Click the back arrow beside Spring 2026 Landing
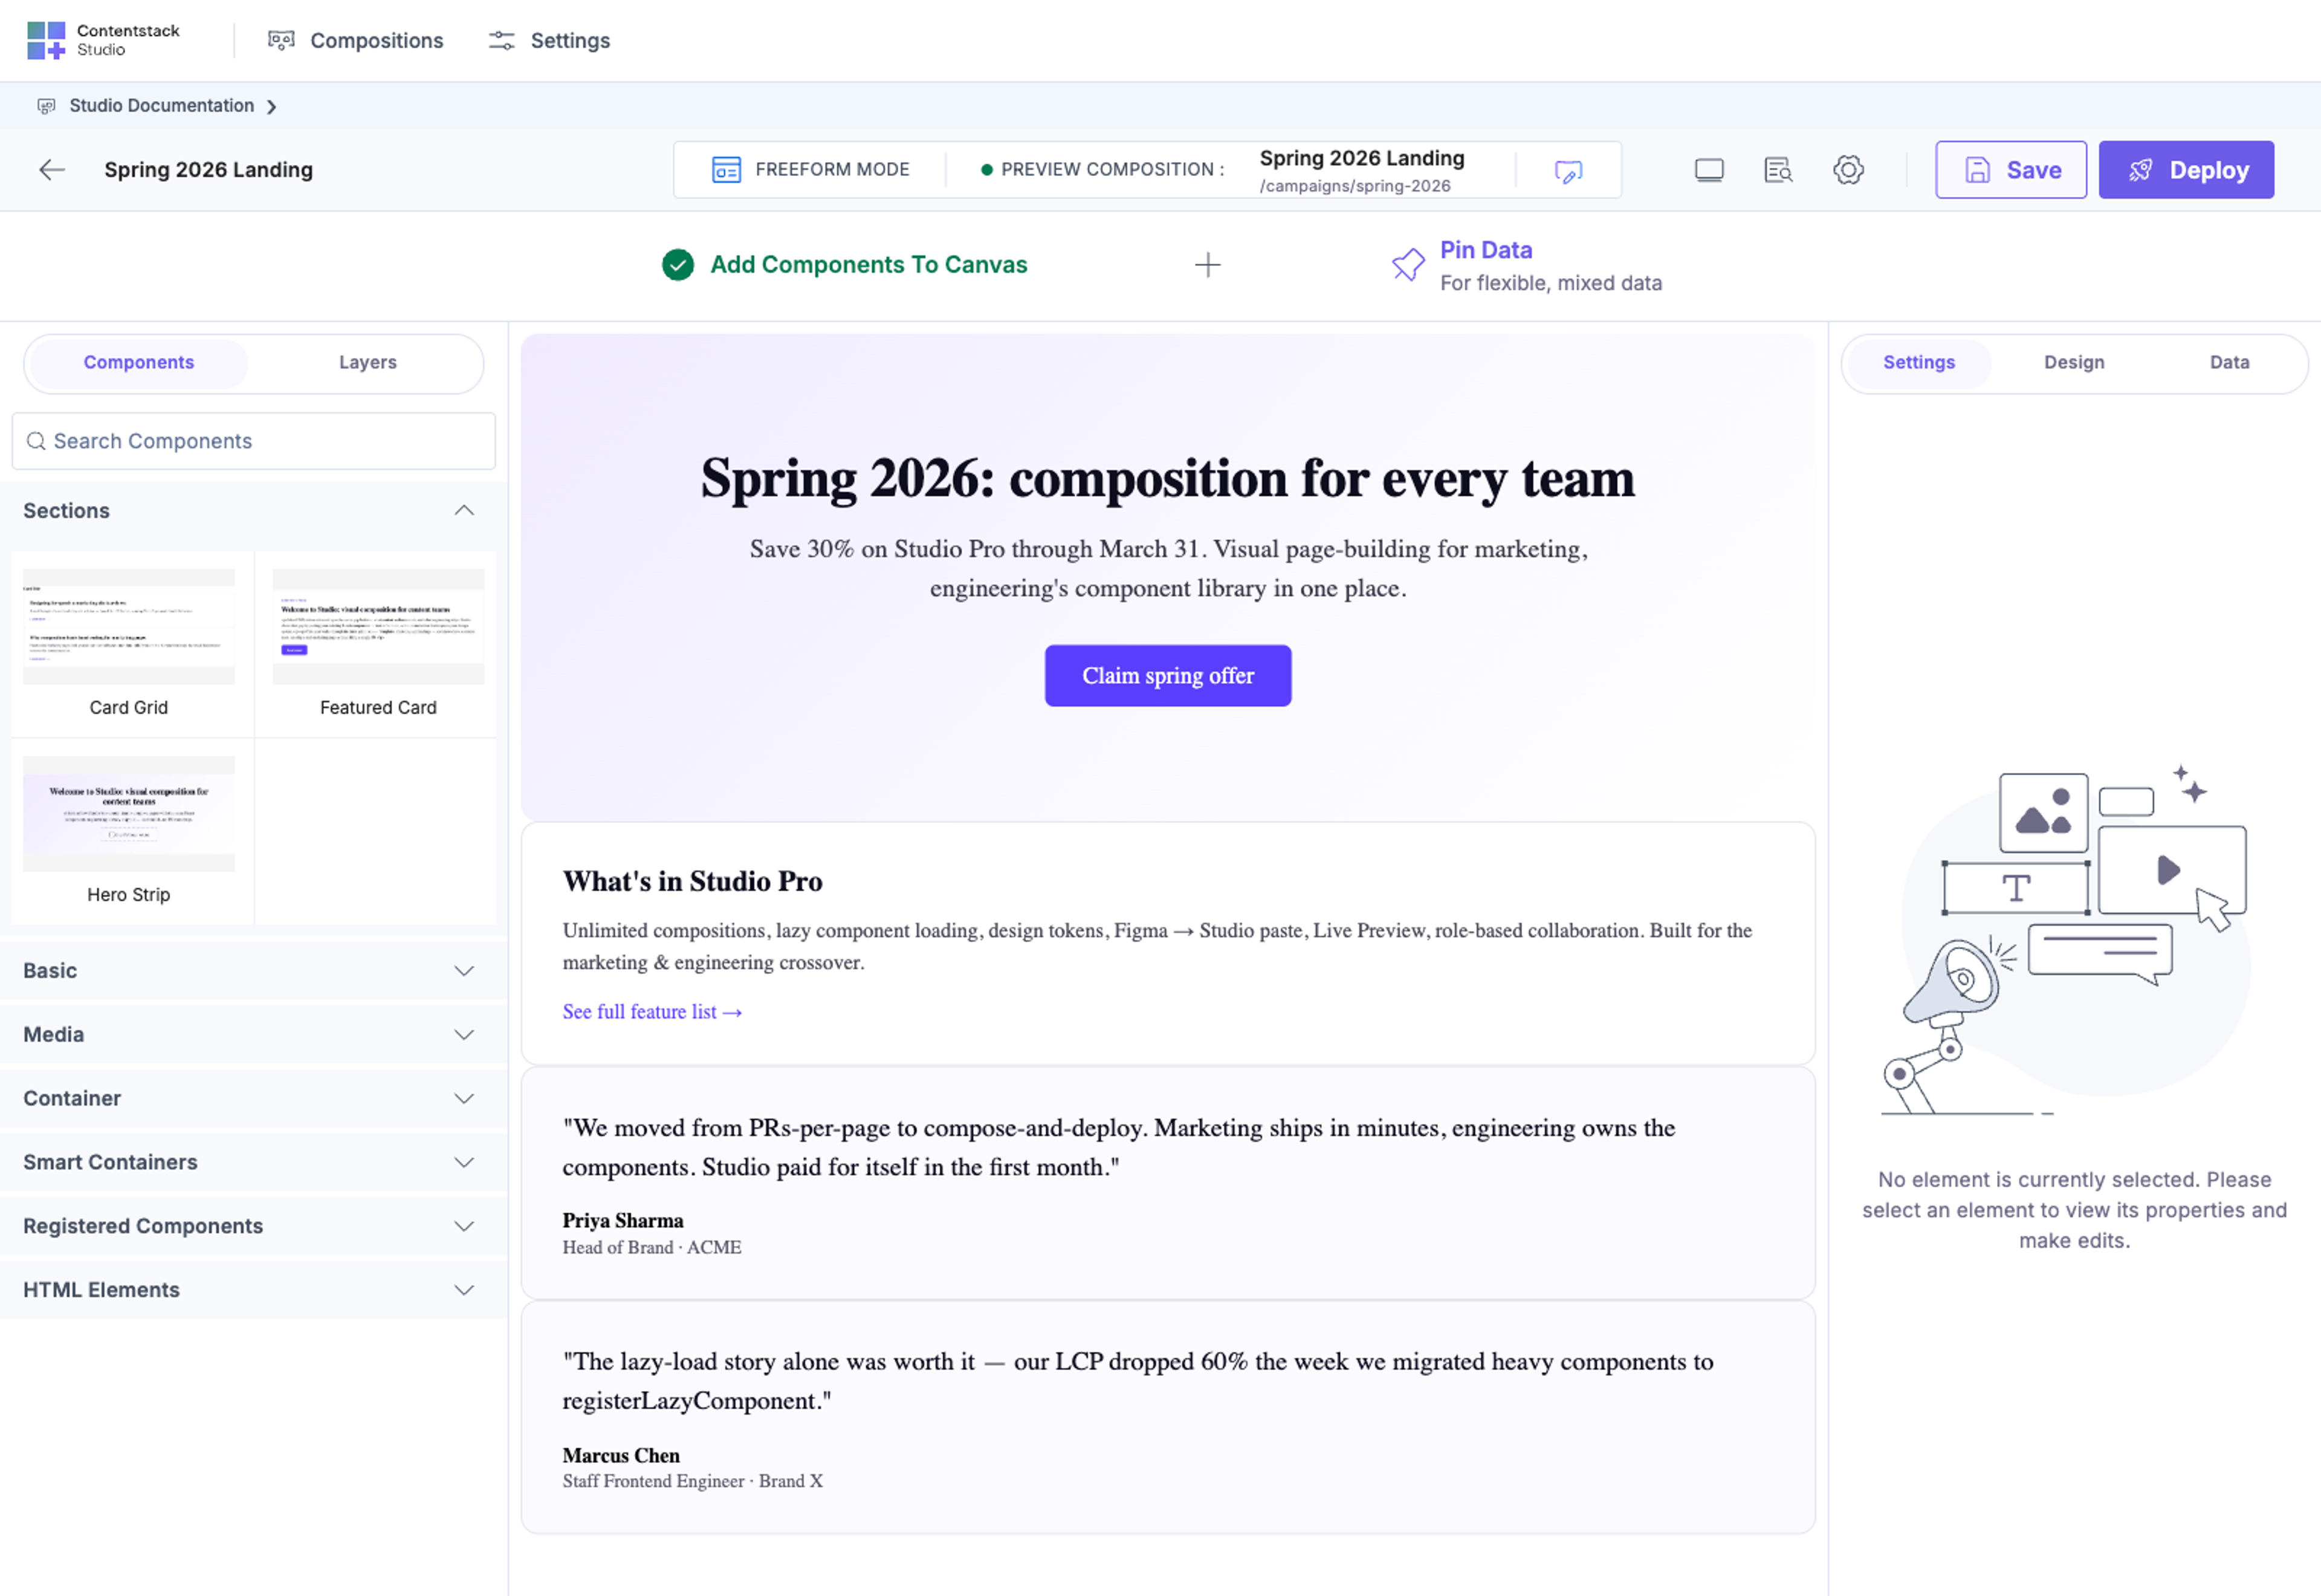2321x1596 pixels. click(x=52, y=170)
